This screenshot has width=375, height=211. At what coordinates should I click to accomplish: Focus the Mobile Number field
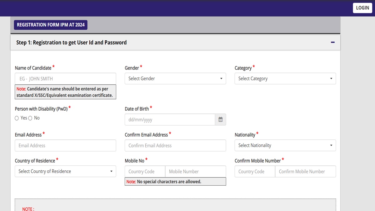[196, 171]
